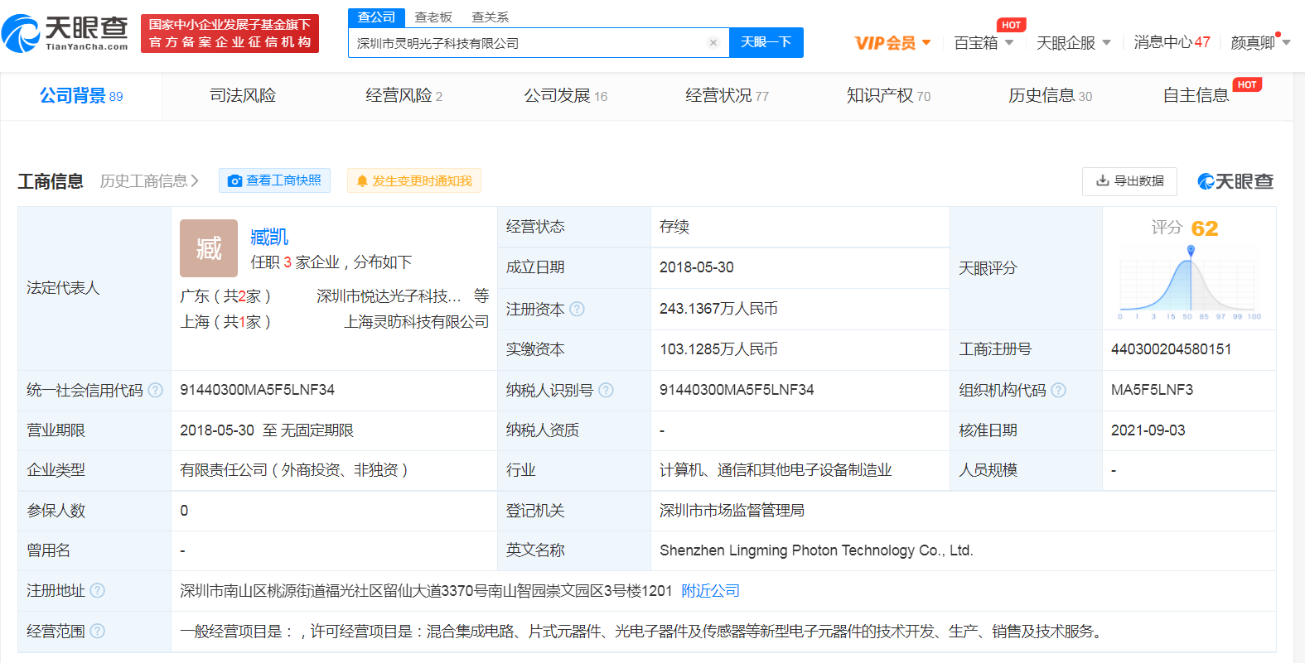Click the 天眼查 watermark logo beside export
The height and width of the screenshot is (663, 1305).
click(x=1235, y=181)
